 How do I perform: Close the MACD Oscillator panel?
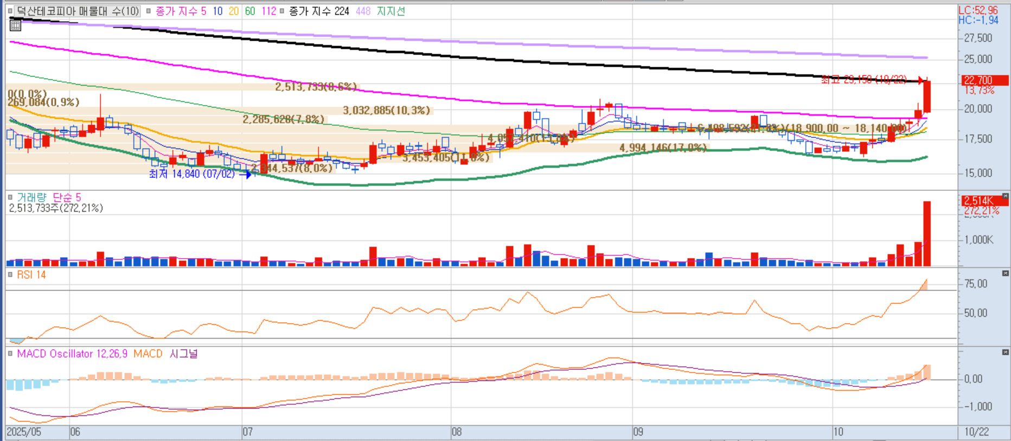tap(1006, 352)
